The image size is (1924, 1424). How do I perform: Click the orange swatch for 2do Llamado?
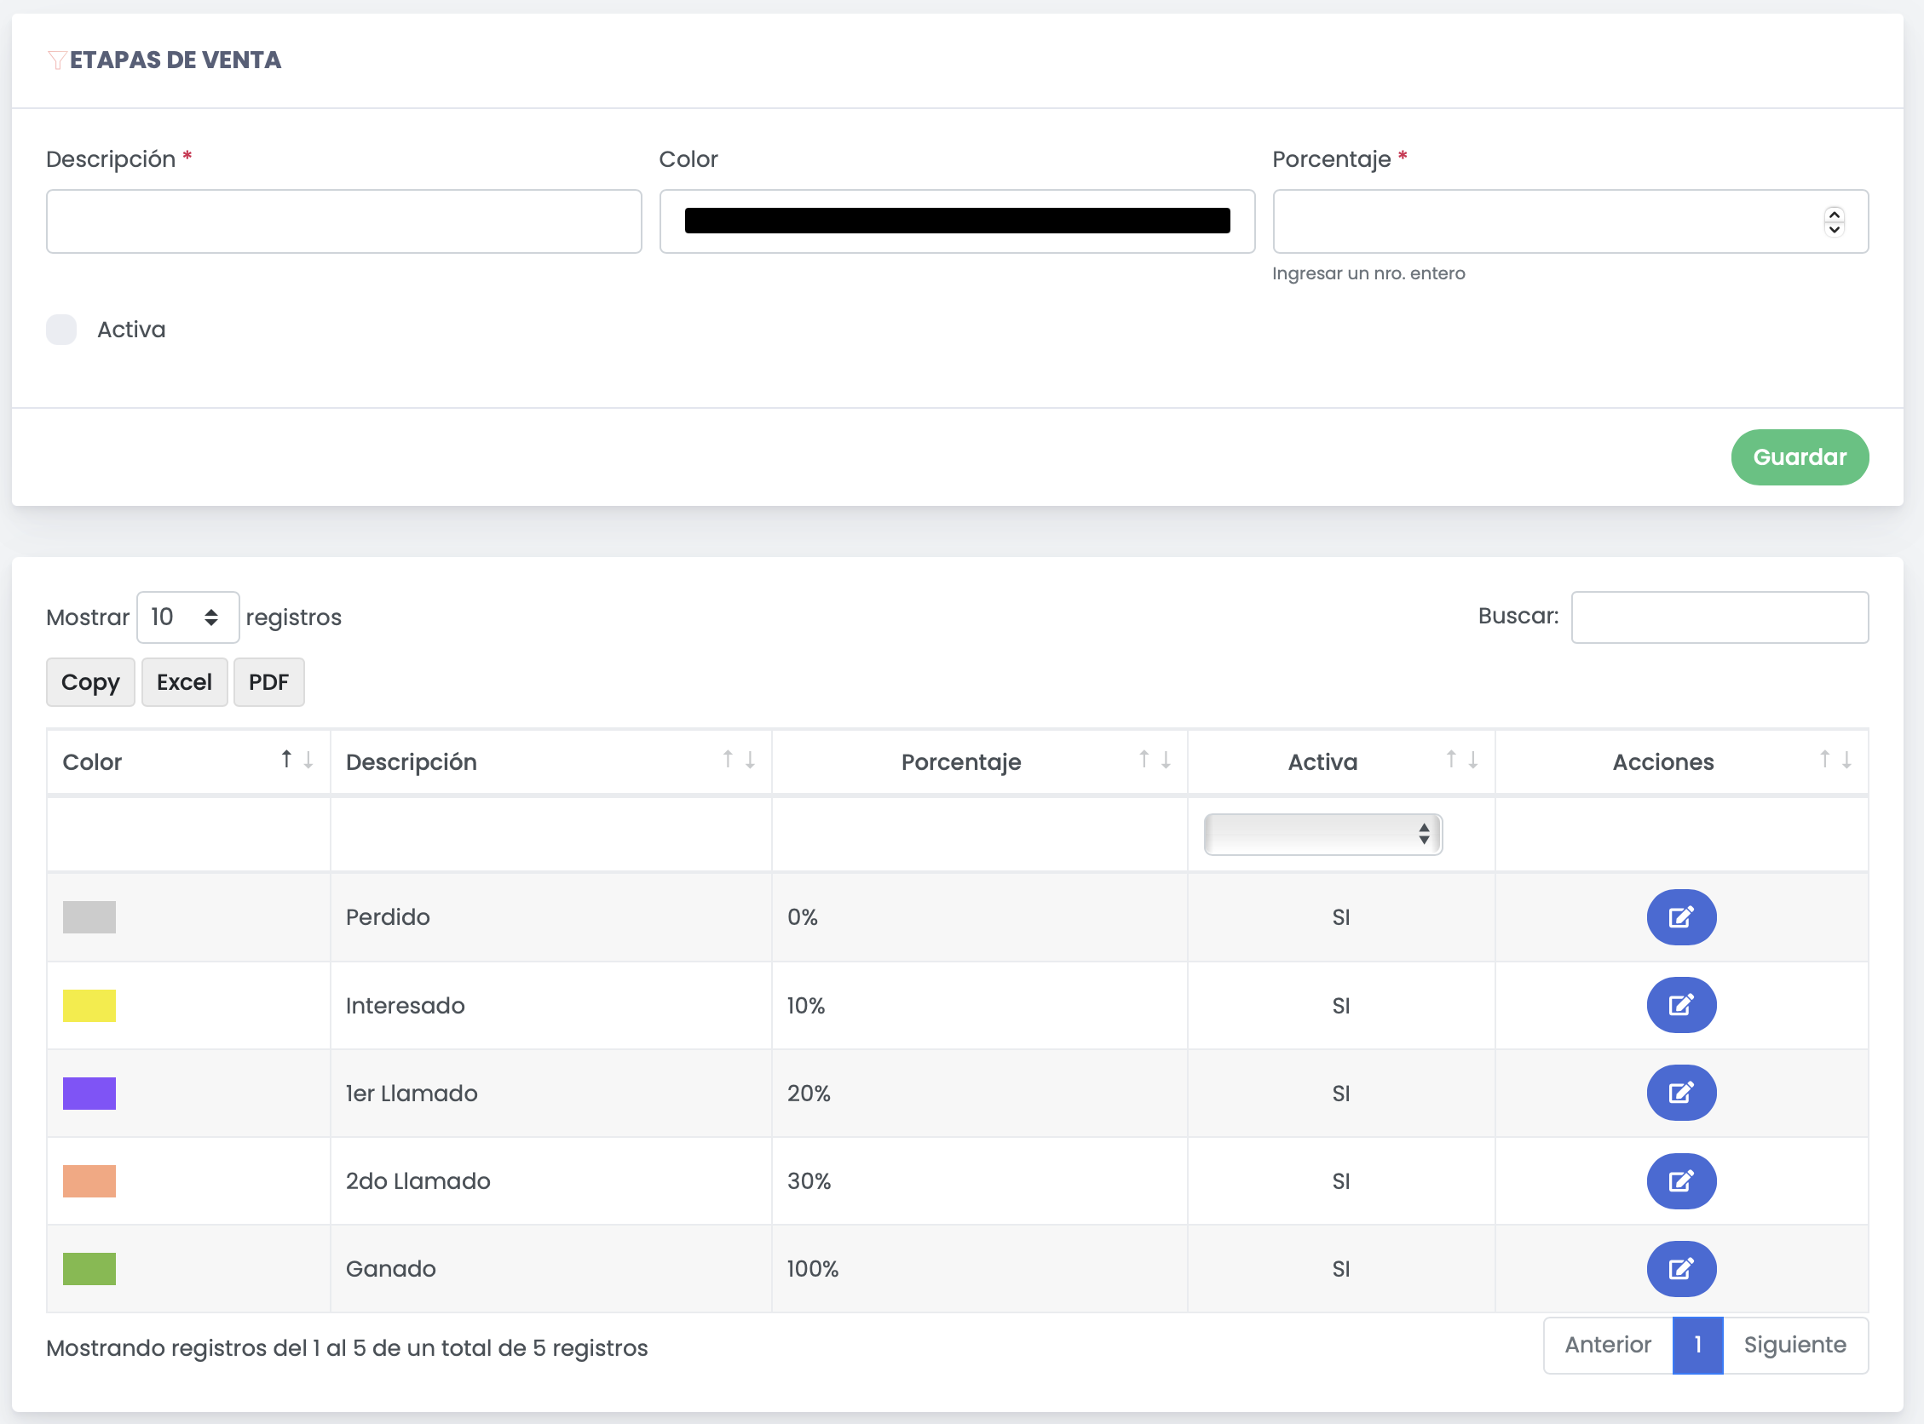click(x=89, y=1181)
